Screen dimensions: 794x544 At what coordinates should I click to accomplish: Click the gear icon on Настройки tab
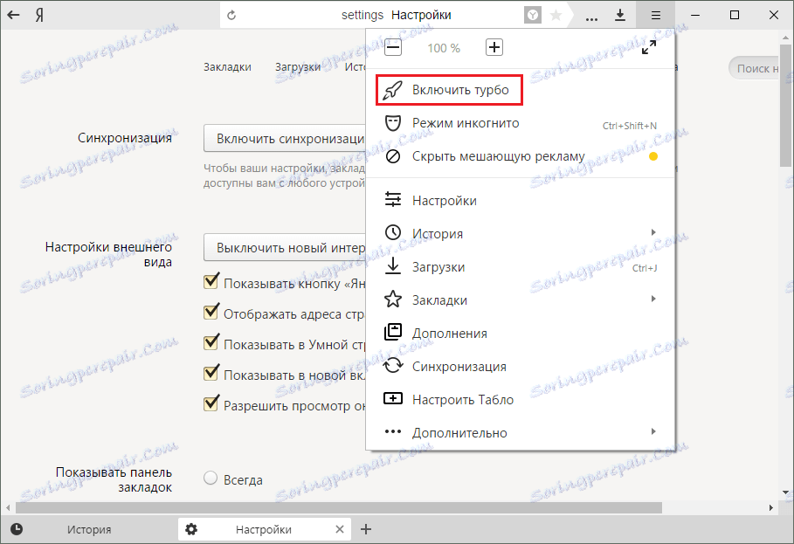191,529
